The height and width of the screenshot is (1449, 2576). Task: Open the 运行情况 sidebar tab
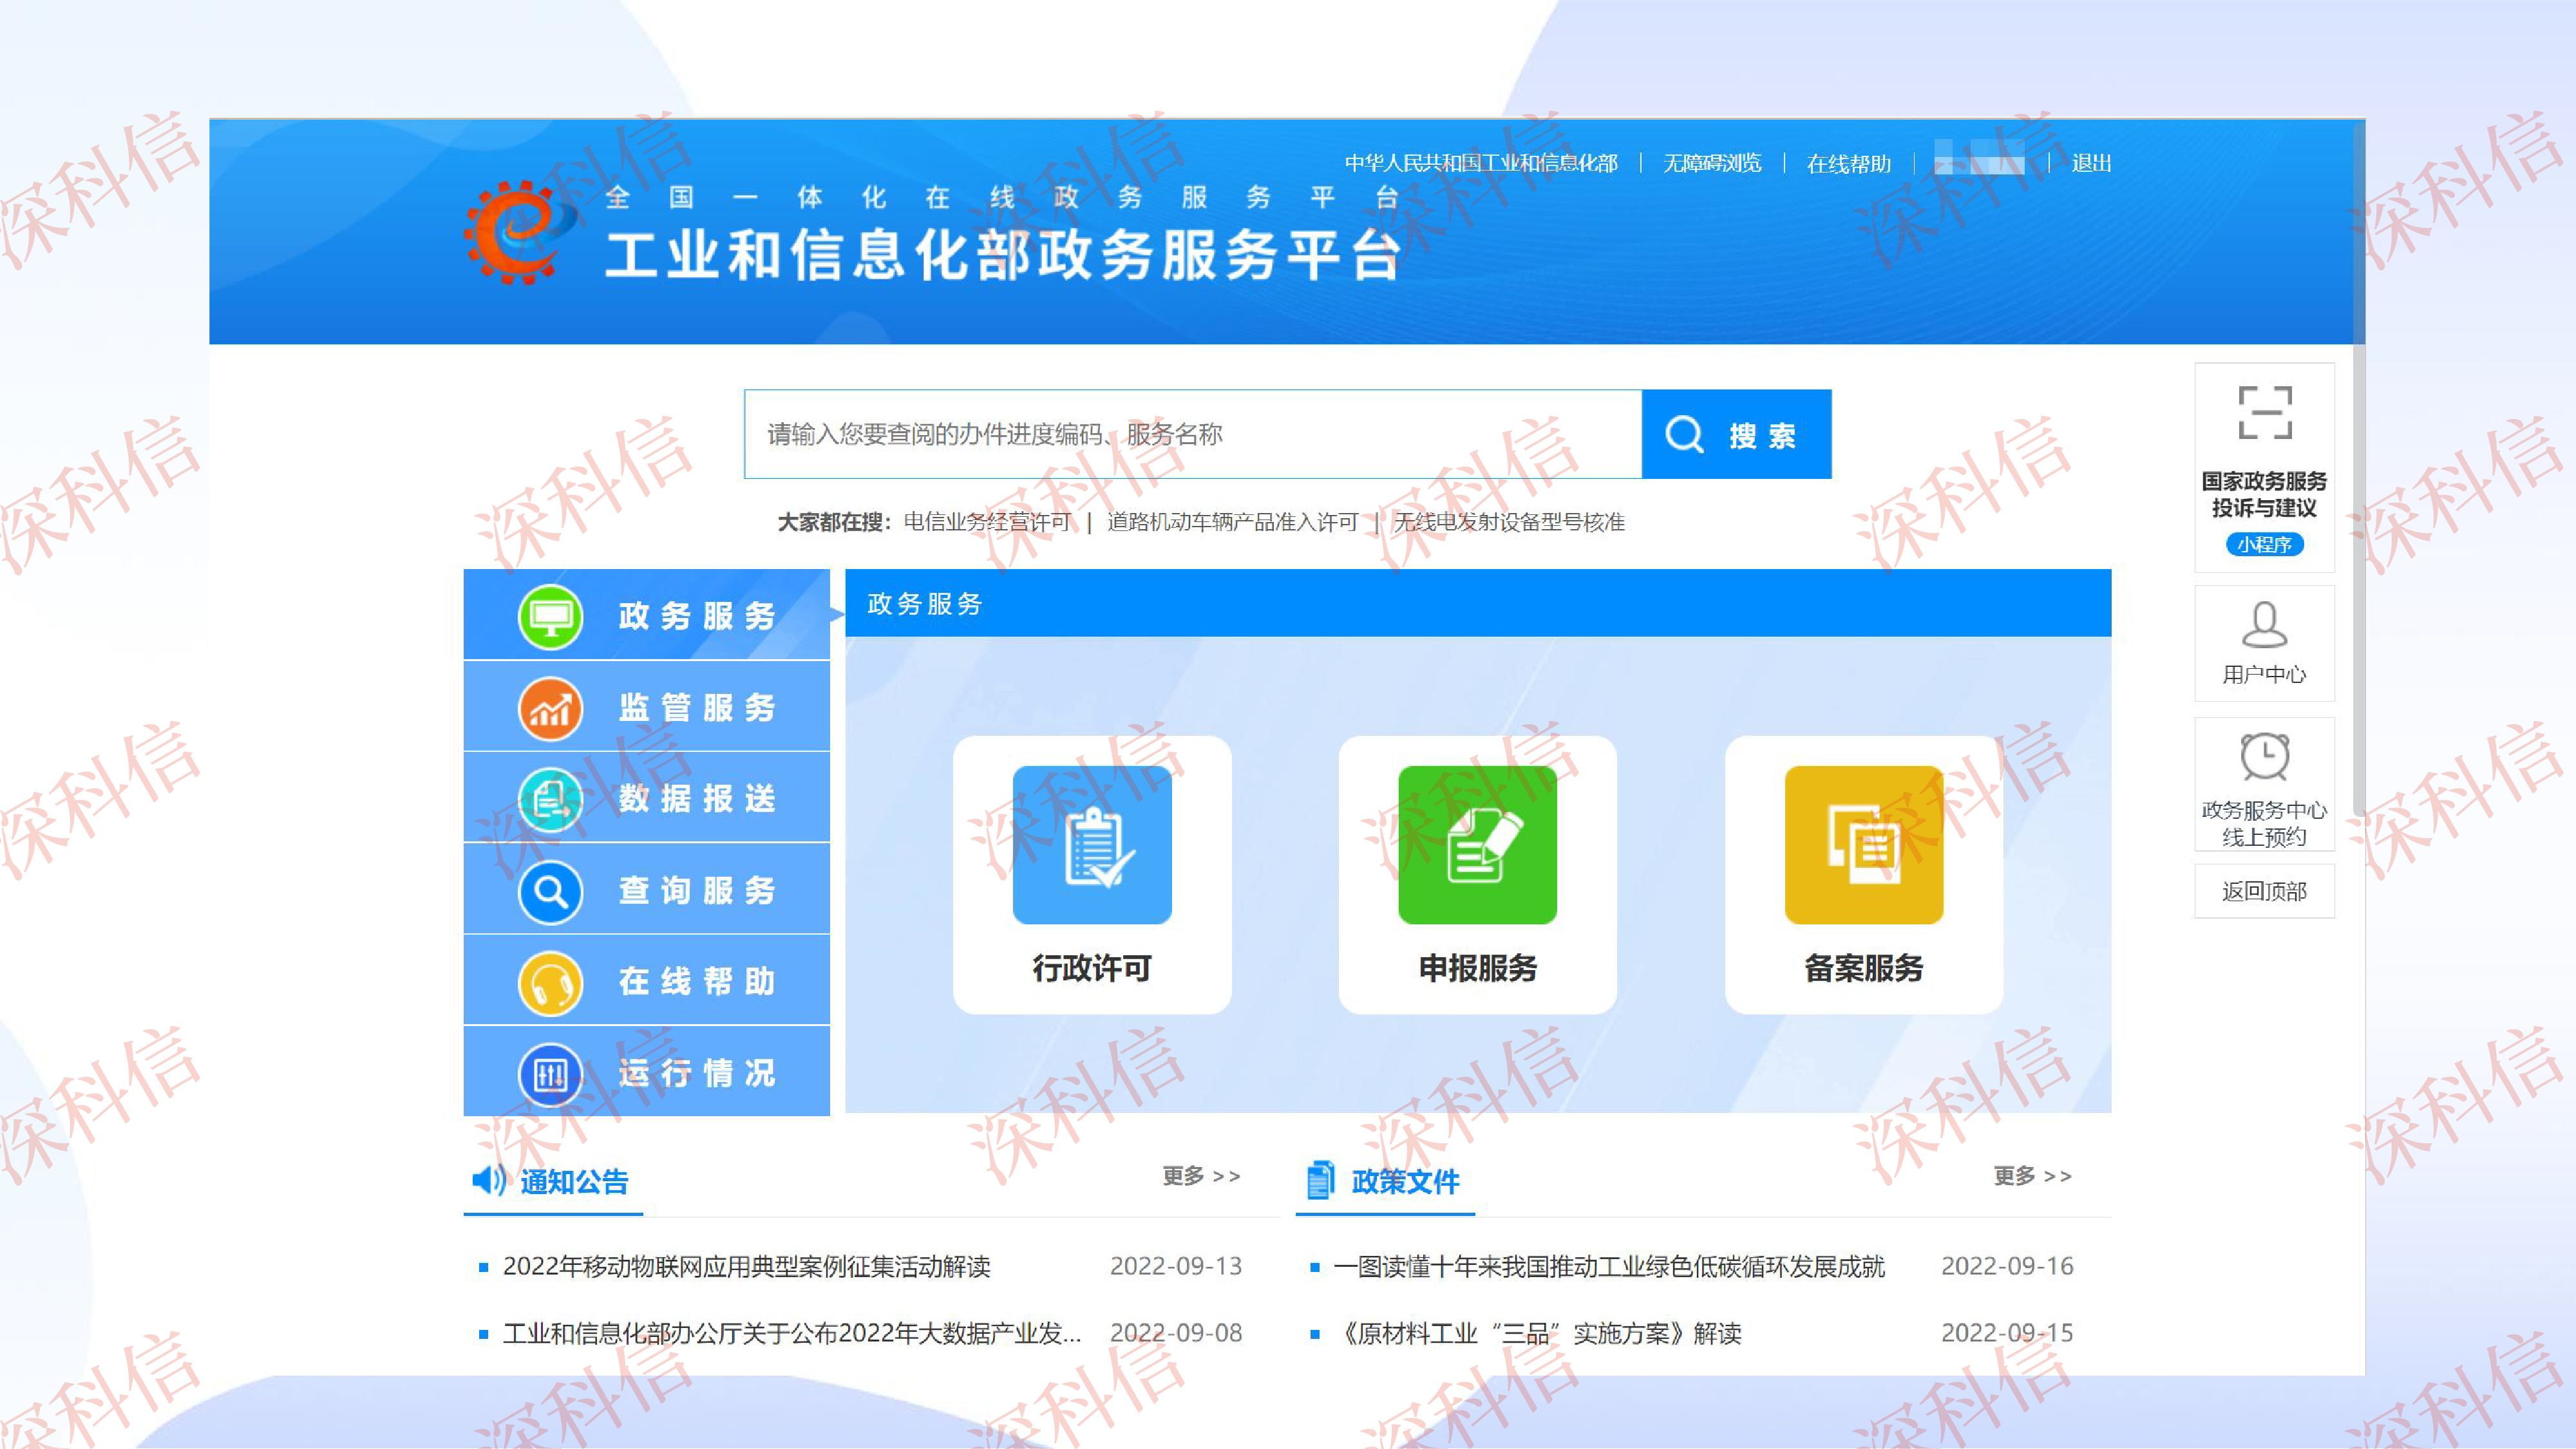(647, 1072)
